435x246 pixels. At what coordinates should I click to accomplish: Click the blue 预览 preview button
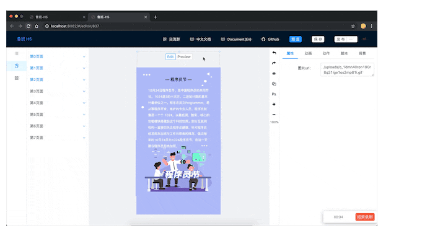coord(296,40)
